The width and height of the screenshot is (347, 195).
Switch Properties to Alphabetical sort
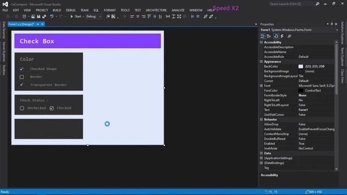click(269, 36)
